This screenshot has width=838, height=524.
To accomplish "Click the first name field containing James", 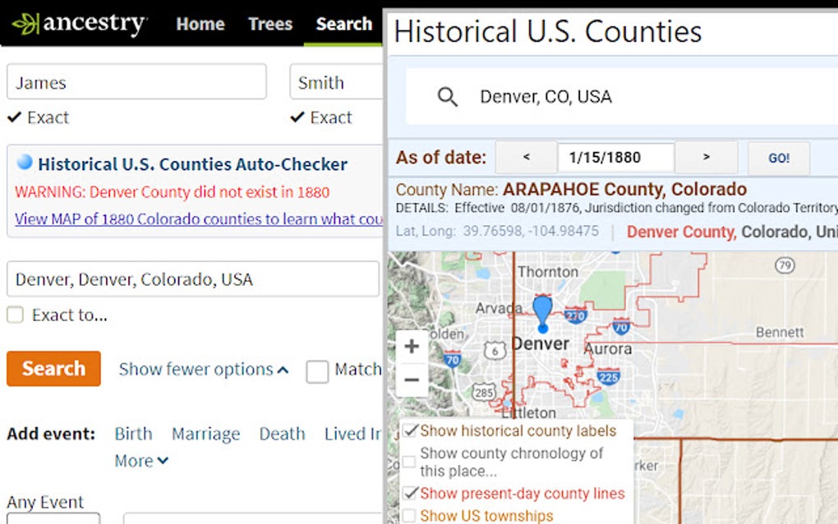I will pos(137,82).
